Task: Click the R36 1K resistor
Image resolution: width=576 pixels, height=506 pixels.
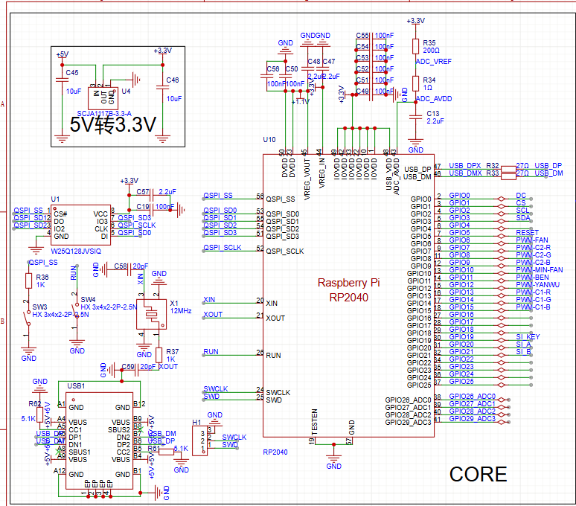Action: tap(29, 281)
